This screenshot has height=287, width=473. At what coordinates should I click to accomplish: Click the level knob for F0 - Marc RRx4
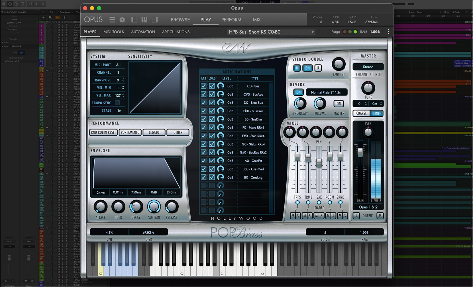pyautogui.click(x=221, y=127)
